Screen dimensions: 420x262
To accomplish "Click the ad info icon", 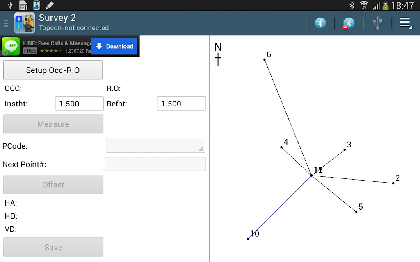I will coord(5,53).
